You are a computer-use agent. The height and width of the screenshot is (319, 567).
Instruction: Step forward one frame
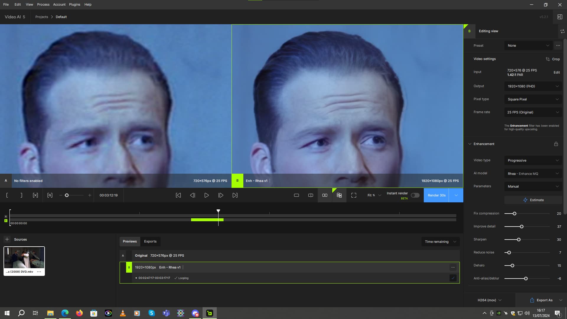(221, 195)
